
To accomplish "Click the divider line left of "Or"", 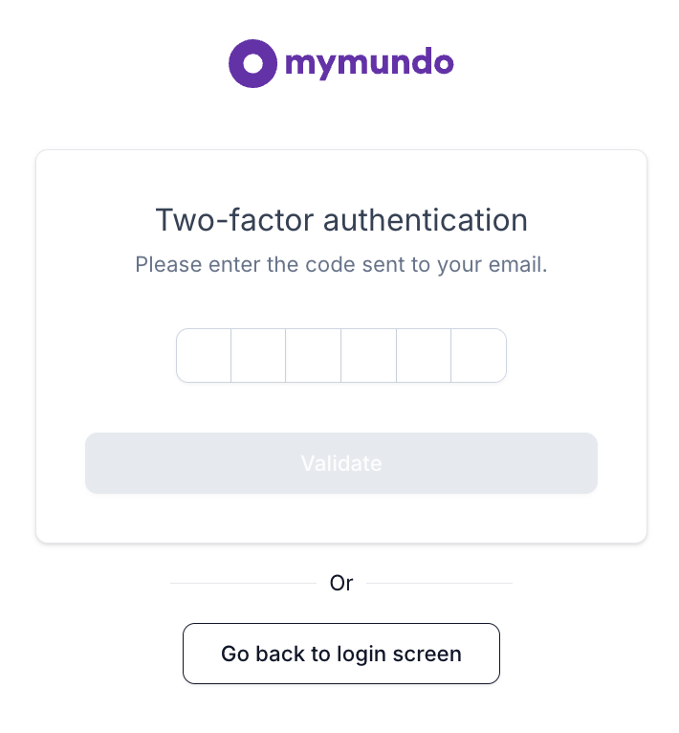I will 243,583.
